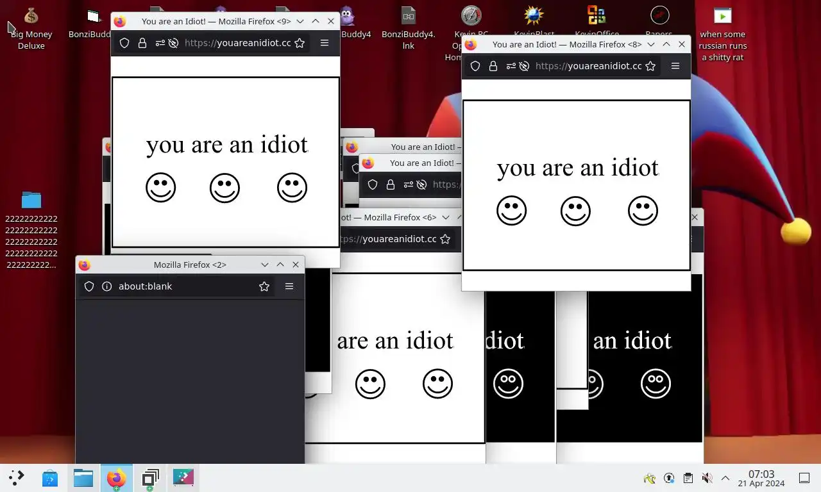Select BonziBuddy4.lnk desktop shortcut

408,28
